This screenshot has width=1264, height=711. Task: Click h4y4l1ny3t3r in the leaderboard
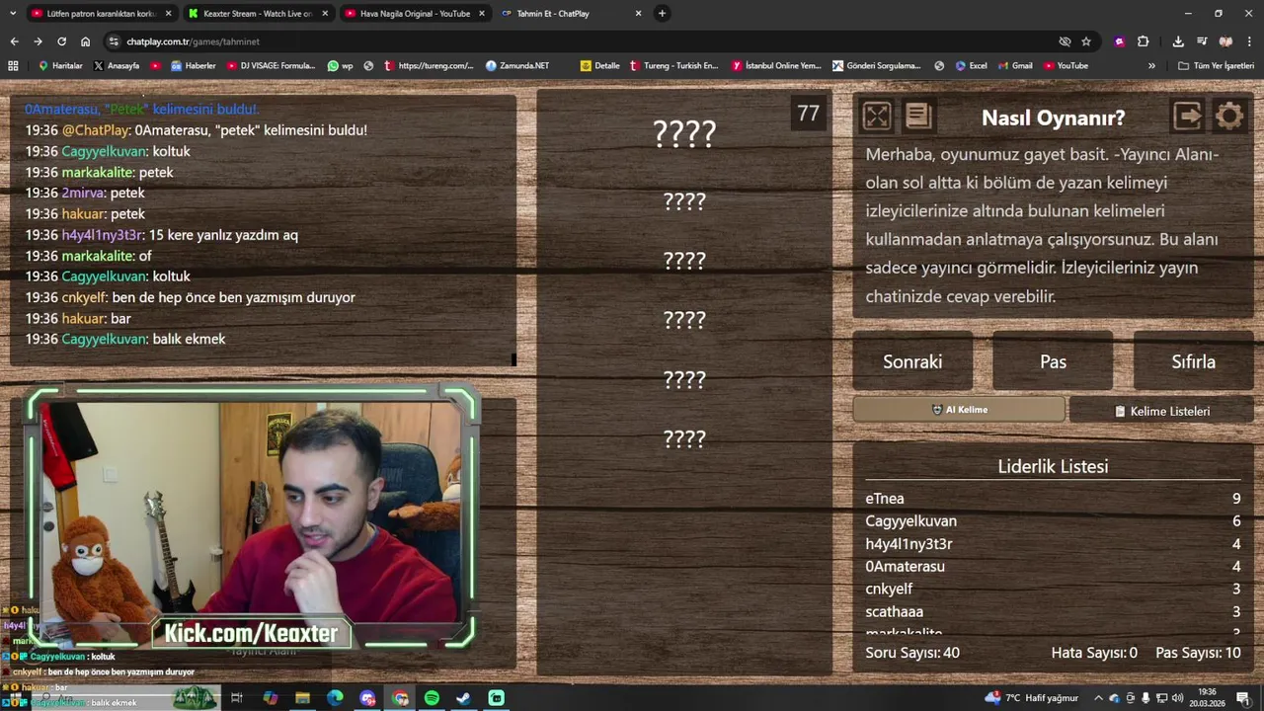click(908, 544)
